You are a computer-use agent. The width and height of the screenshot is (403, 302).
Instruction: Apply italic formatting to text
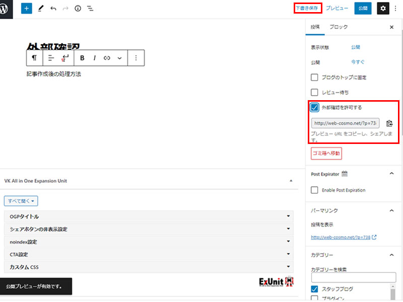94,58
